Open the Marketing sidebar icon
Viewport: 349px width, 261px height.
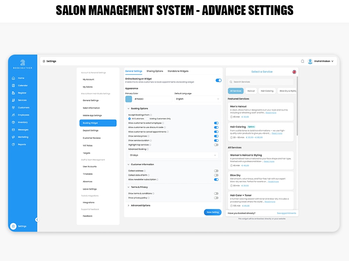(x=13, y=137)
